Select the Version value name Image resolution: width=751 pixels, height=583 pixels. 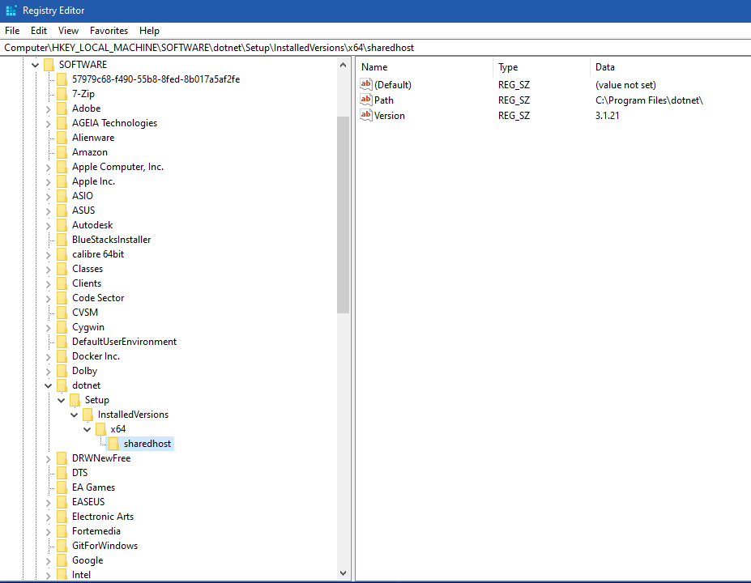[x=390, y=115]
